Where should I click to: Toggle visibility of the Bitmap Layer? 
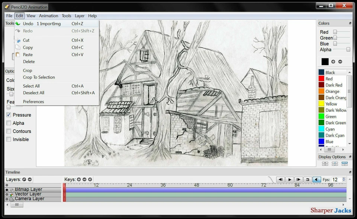pos(6,189)
